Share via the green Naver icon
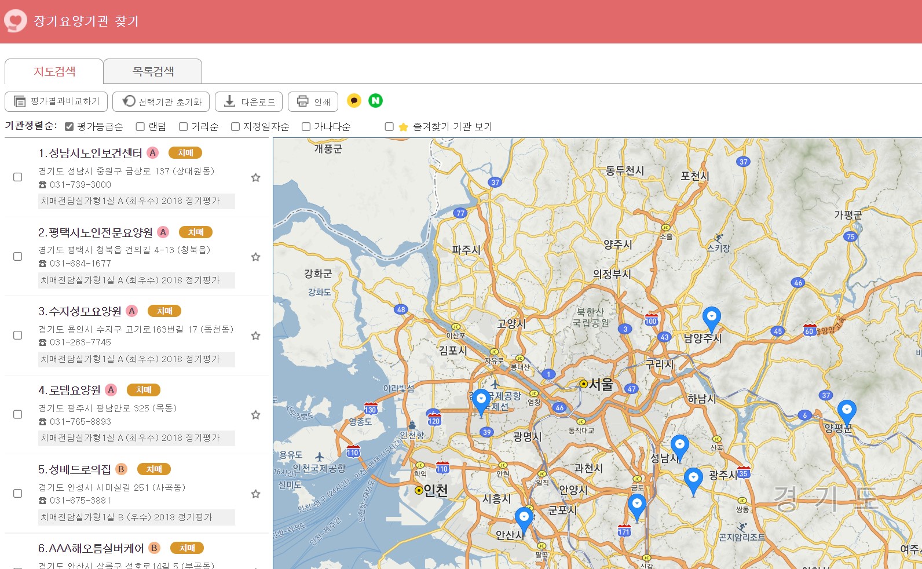The image size is (922, 569). pyautogui.click(x=375, y=101)
